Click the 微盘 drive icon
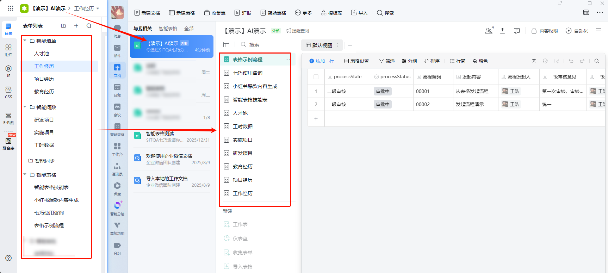Viewport: 608px width, 273px height. [117, 188]
